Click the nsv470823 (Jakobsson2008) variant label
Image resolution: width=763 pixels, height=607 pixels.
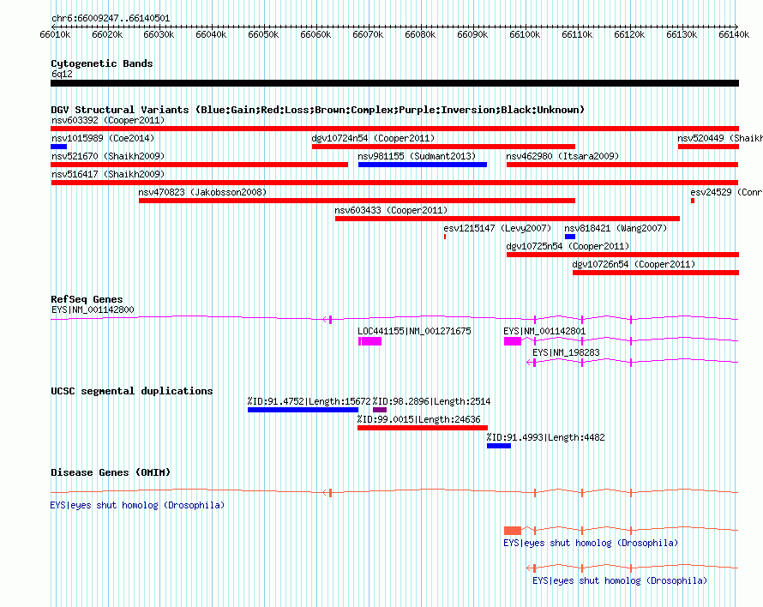(202, 192)
